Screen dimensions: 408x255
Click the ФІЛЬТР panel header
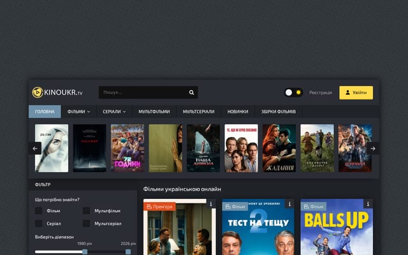click(x=83, y=184)
